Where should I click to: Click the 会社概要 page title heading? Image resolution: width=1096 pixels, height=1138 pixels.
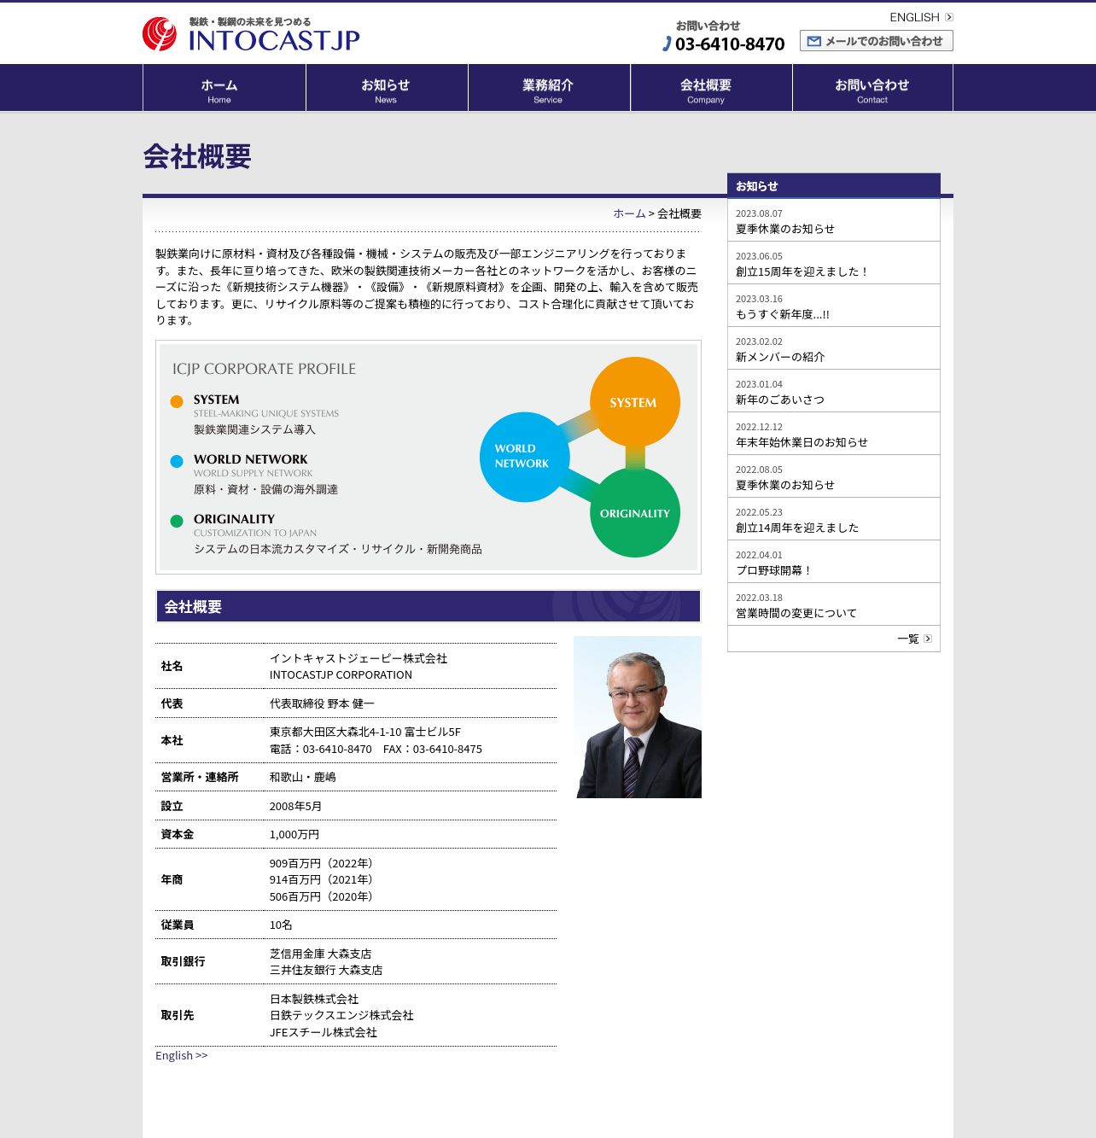[197, 156]
